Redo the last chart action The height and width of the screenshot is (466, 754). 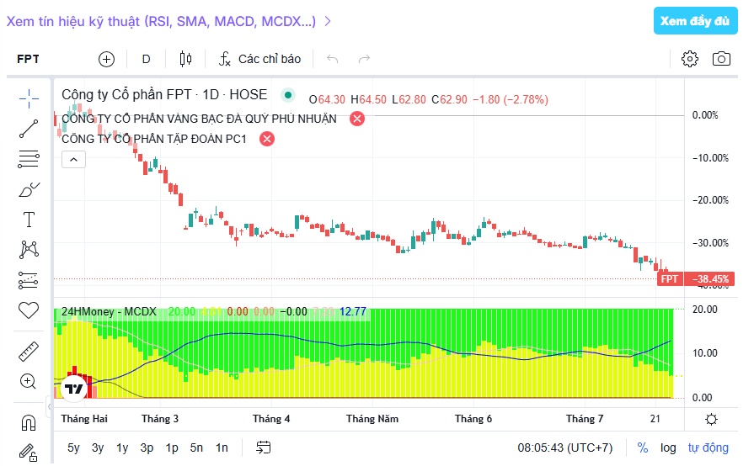(365, 59)
